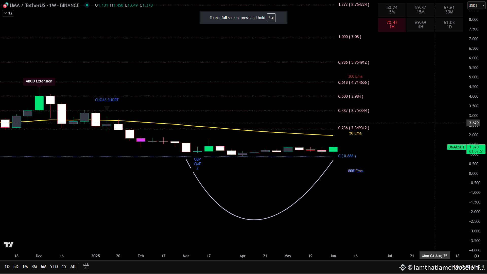Select the 3M time range
The image size is (487, 274).
coord(34,267)
